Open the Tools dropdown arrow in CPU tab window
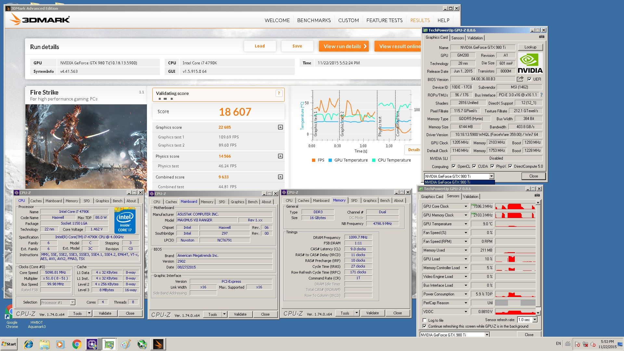The width and height of the screenshot is (624, 351). coord(89,313)
